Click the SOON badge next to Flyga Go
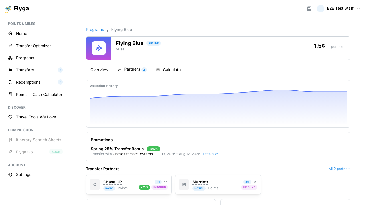 click(x=56, y=152)
